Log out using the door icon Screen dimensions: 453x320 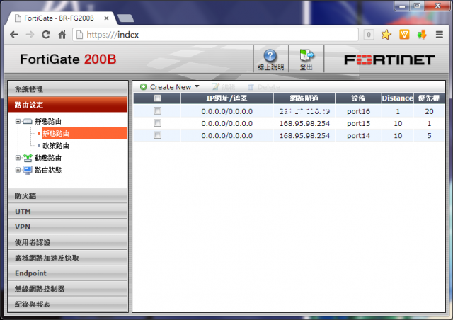click(306, 55)
